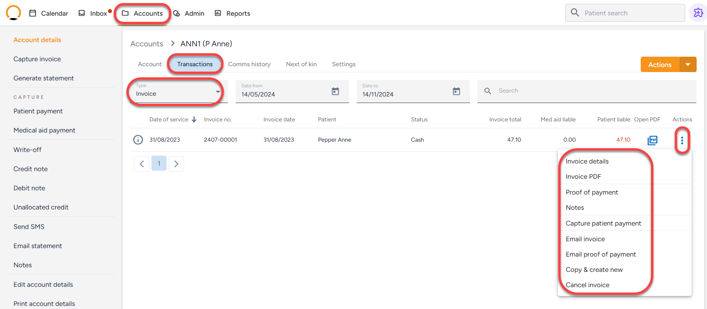This screenshot has width=707, height=309.
Task: Click the Accounts breadcrumb link
Action: [147, 44]
